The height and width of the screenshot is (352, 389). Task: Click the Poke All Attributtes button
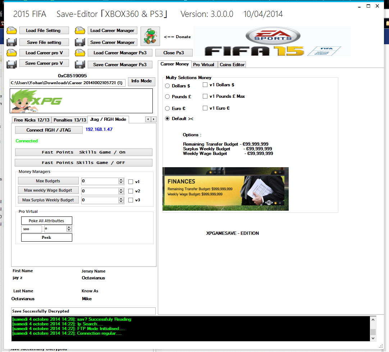pos(46,221)
